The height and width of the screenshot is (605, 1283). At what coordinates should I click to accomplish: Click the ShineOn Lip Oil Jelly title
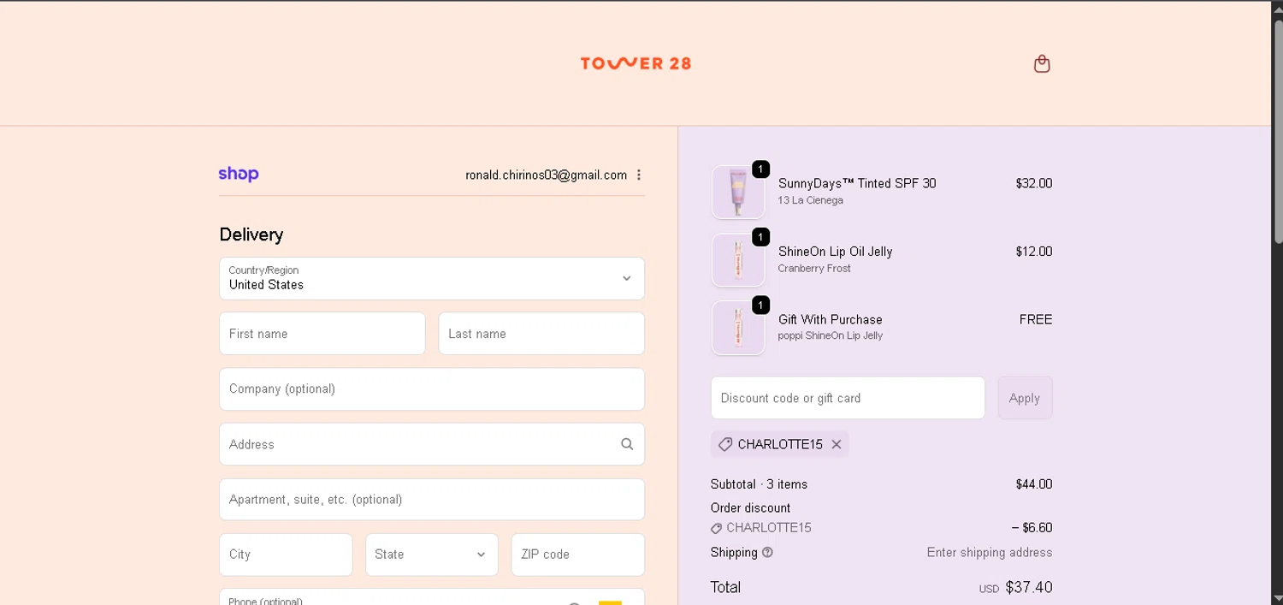[x=836, y=252]
